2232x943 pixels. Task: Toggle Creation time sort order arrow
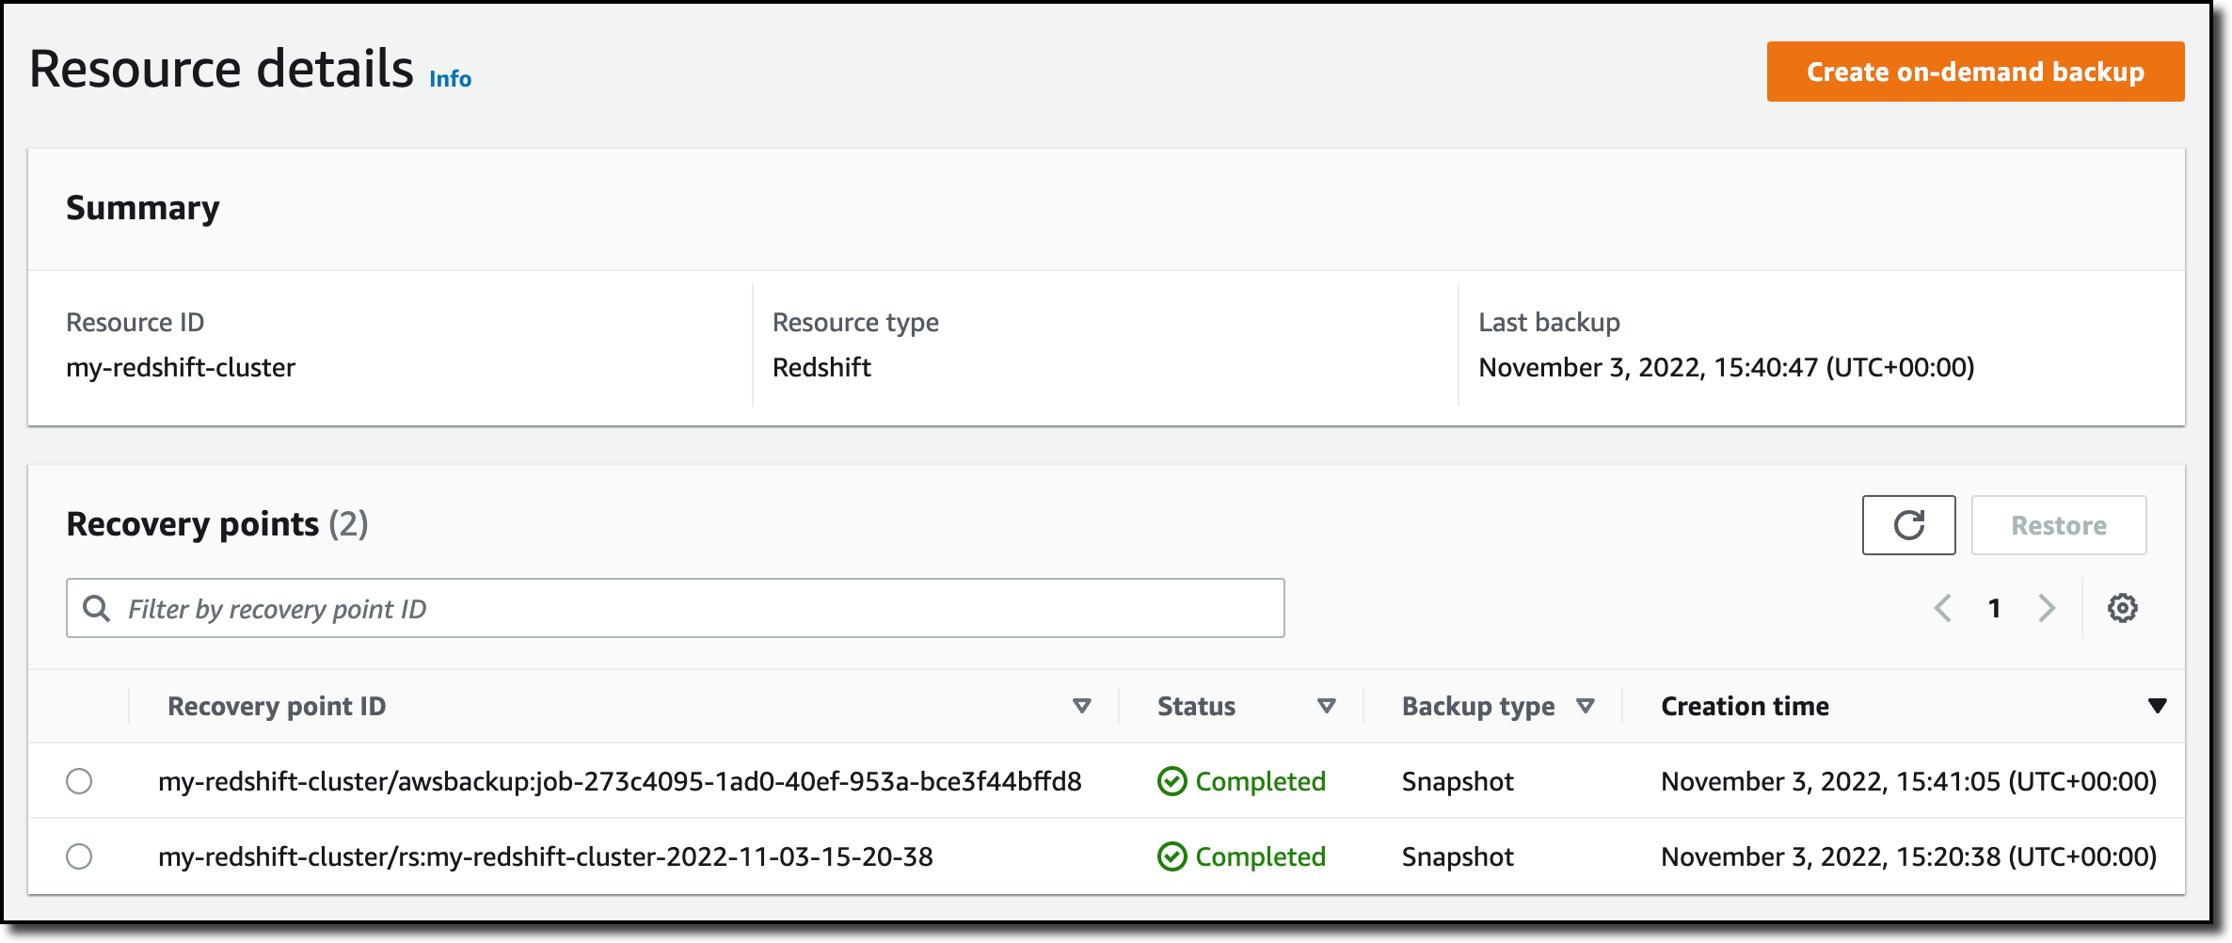tap(2158, 706)
